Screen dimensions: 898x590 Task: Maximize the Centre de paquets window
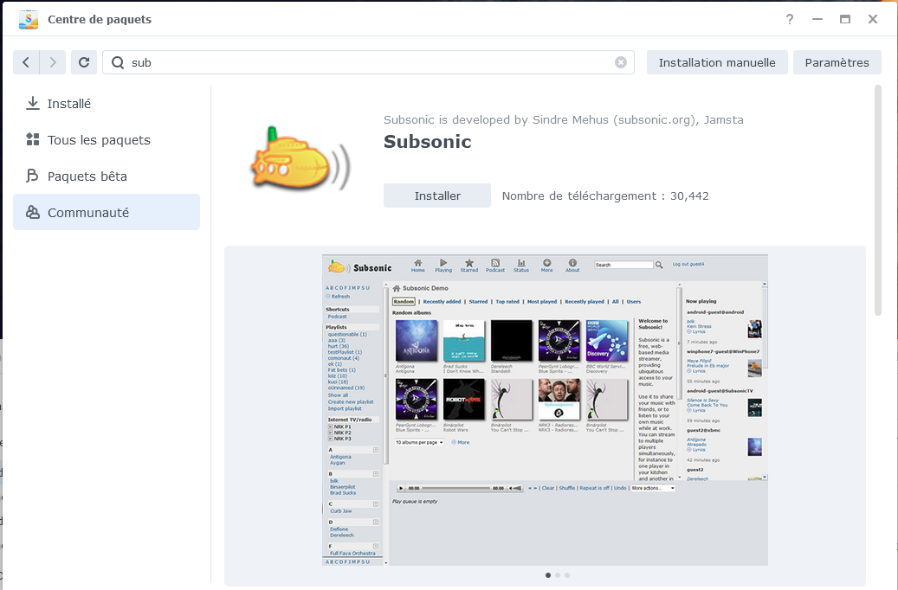[x=844, y=19]
